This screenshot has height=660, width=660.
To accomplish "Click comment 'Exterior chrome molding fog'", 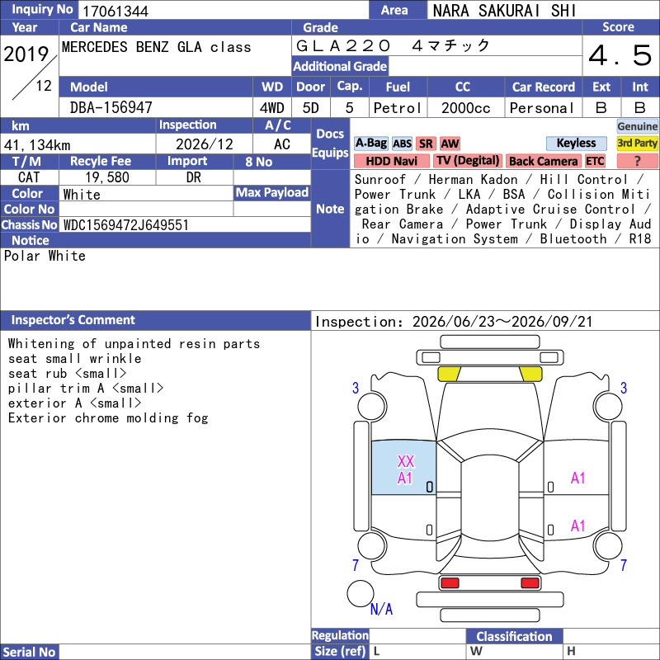I will pos(108,418).
